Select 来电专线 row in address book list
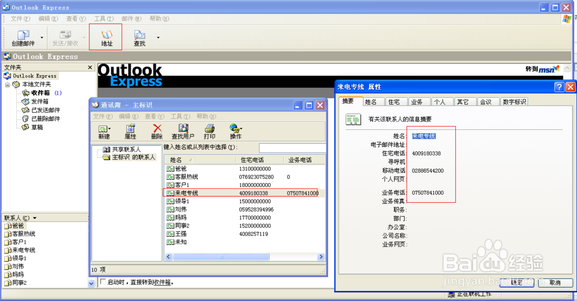This screenshot has height=301, width=577. coord(245,193)
